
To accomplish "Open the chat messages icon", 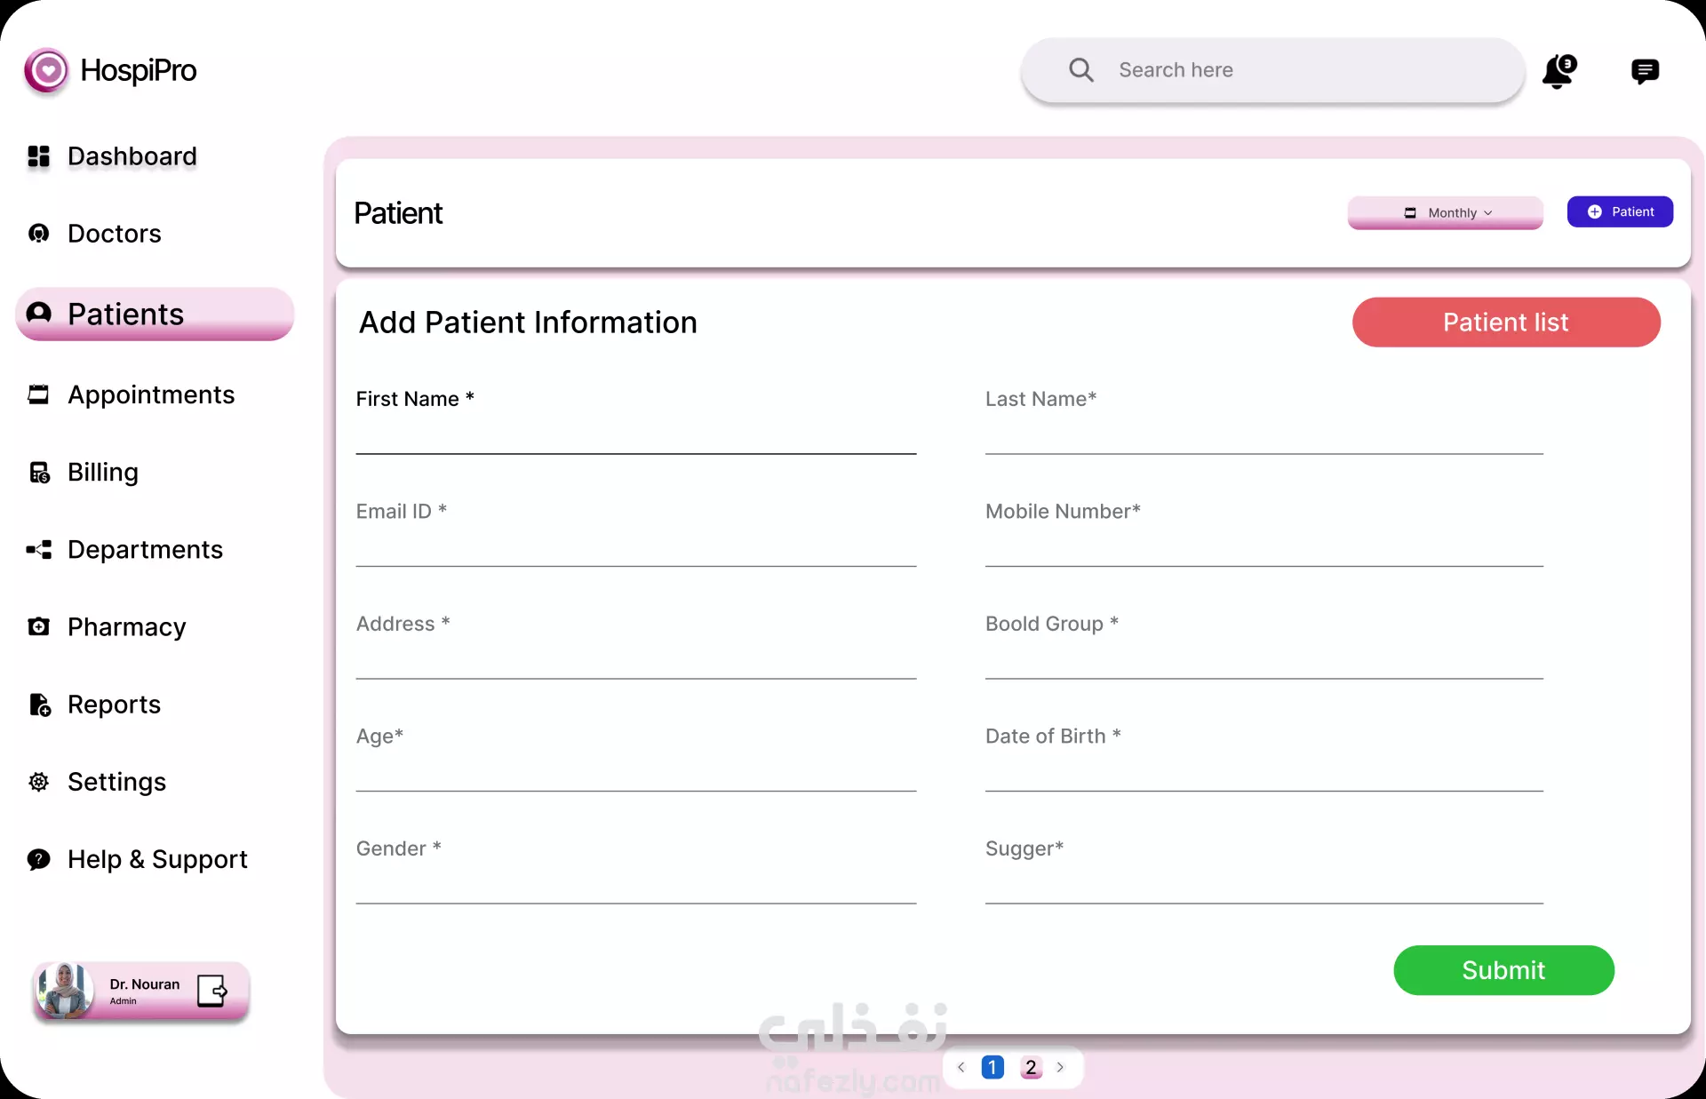I will (1645, 71).
